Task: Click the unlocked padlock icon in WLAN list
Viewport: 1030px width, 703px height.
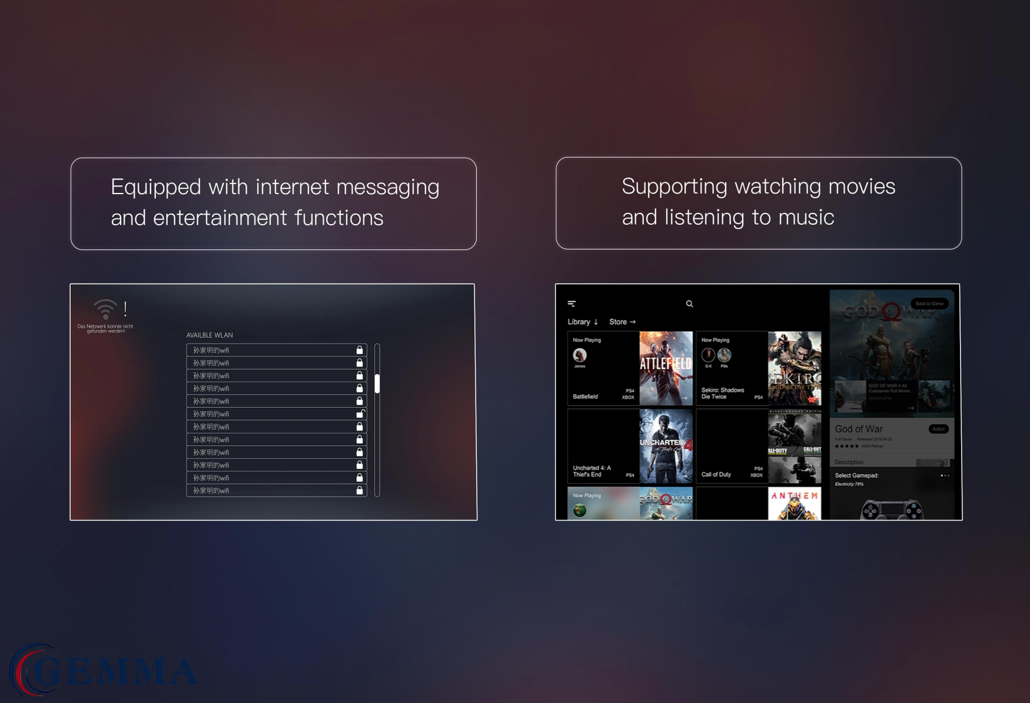Action: tap(360, 414)
